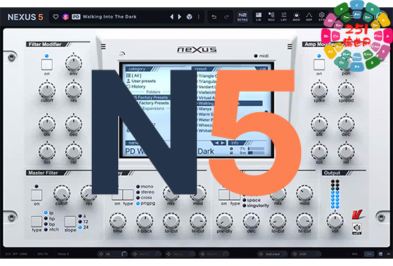393x266 pixels.
Task: Select the stereo delay mode
Action: click(x=145, y=192)
